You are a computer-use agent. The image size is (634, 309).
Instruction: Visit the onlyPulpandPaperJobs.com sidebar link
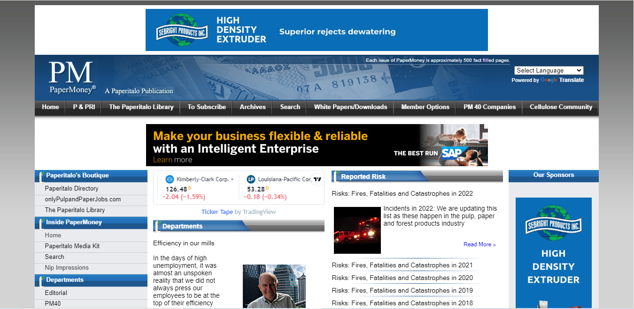pos(83,199)
